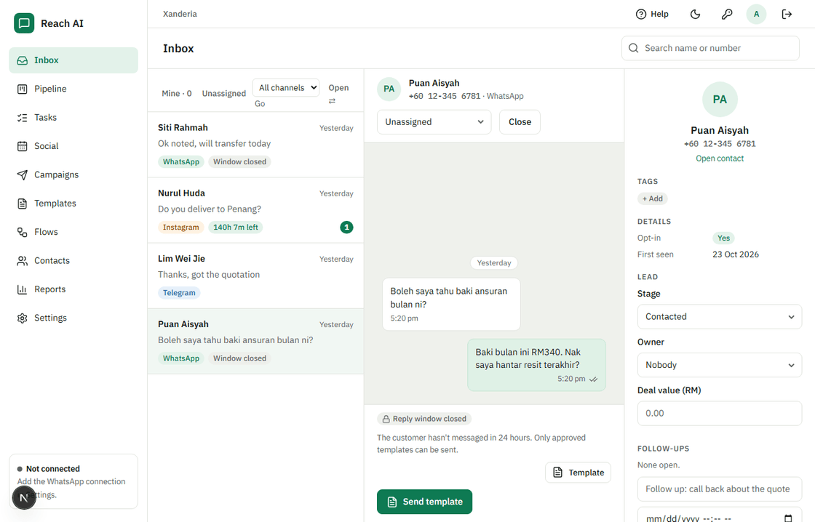Click the Template button
815x522 pixels.
[x=578, y=473]
